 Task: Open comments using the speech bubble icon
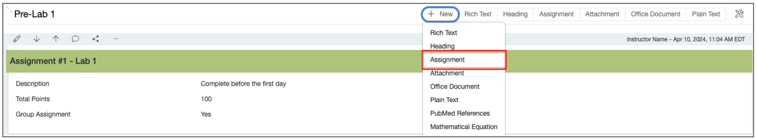(75, 39)
